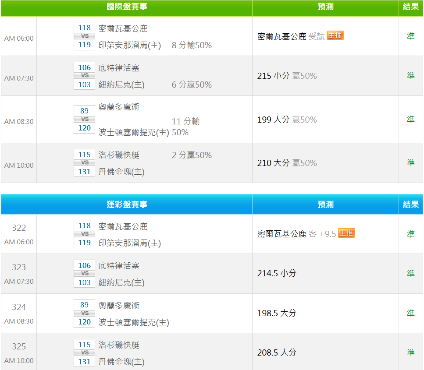Click 準 result in the 199 大分 贏50% row
Image resolution: width=424 pixels, height=370 pixels.
coord(411,119)
